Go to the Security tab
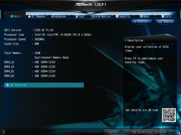Viewport: 181px width, 135px height. (123, 16)
